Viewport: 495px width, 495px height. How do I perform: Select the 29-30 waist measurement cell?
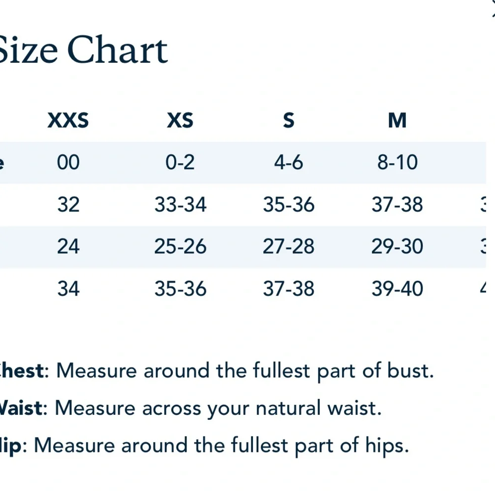[x=397, y=247]
